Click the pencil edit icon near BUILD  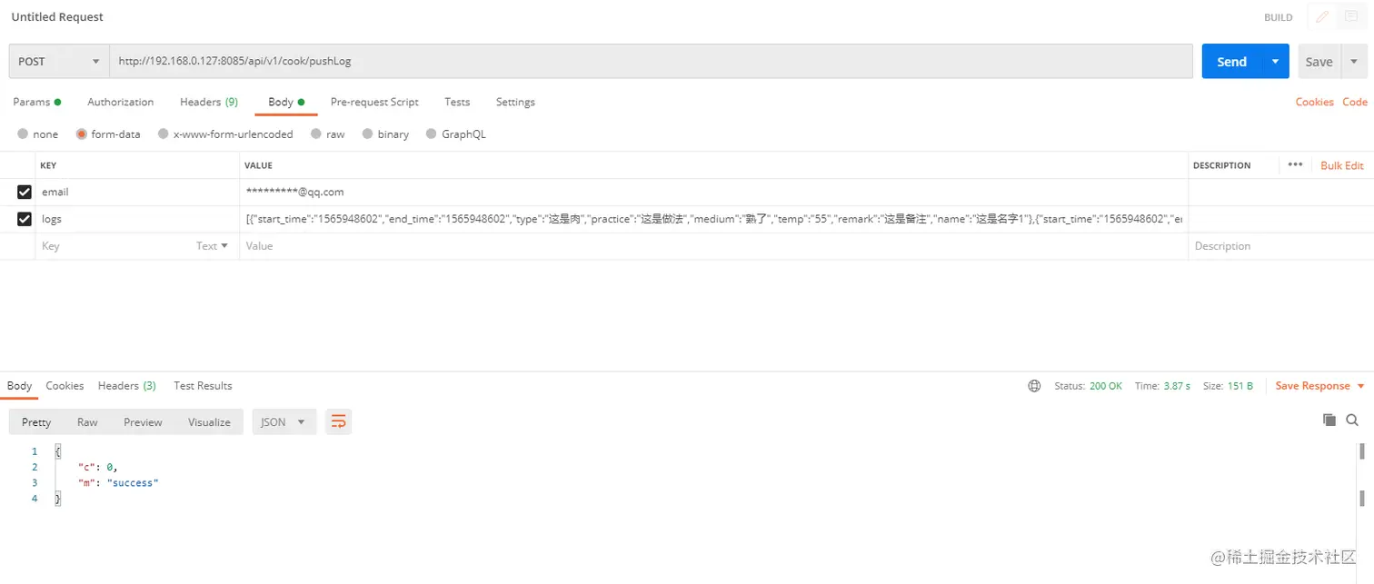(1322, 16)
